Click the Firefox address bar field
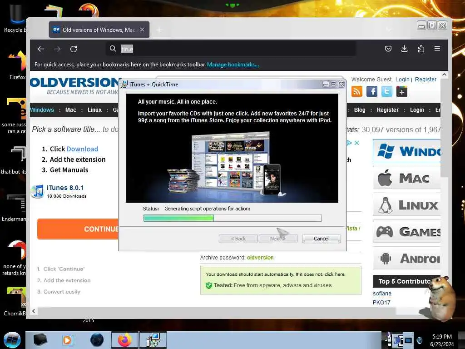The width and height of the screenshot is (465, 349). coord(231,49)
